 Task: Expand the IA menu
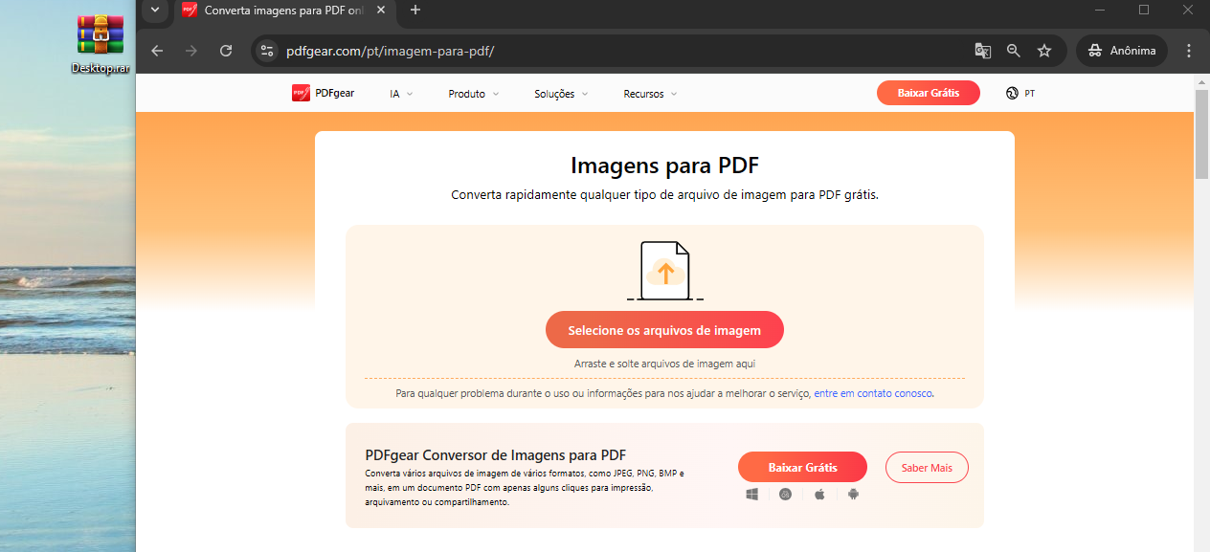(401, 94)
